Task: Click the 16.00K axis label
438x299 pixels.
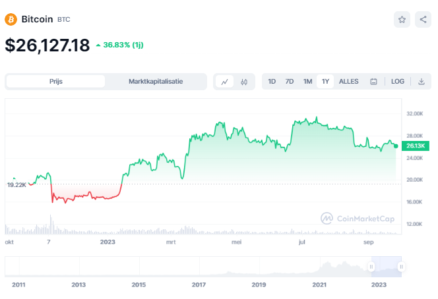Action: tap(414, 202)
